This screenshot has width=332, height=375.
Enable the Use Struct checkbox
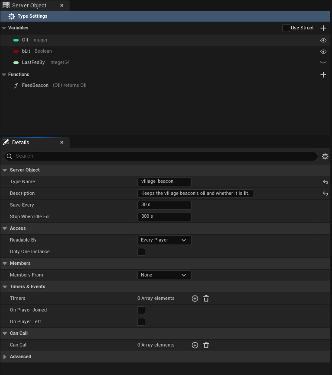coord(286,28)
